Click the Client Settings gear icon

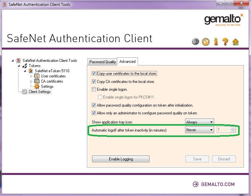[25, 92]
